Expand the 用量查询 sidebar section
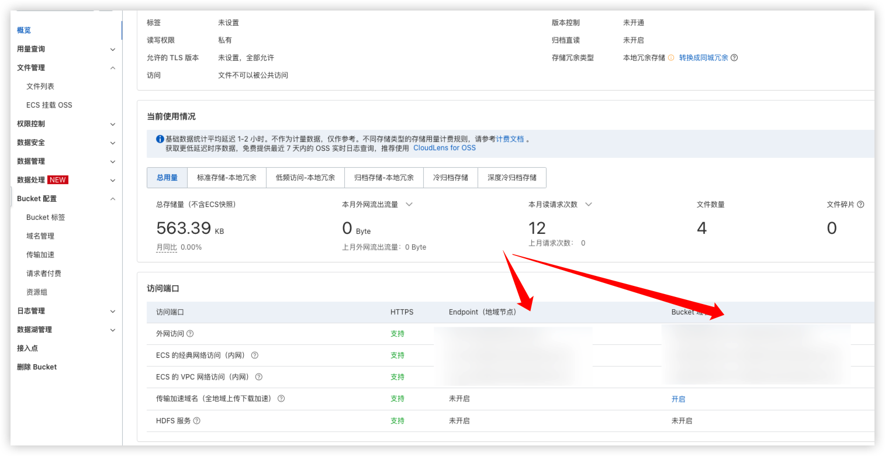The height and width of the screenshot is (456, 885). click(66, 49)
